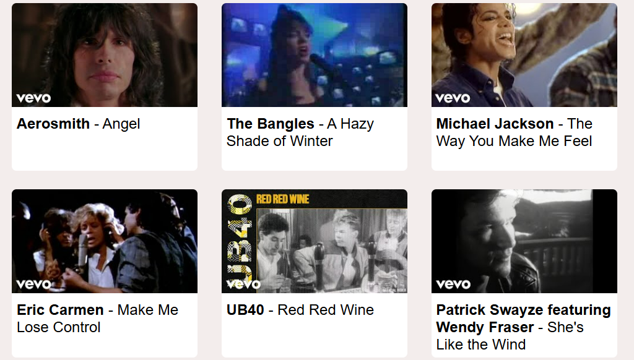Open the Aerosmith Angel video thumbnail
The width and height of the screenshot is (634, 360).
[x=104, y=55]
